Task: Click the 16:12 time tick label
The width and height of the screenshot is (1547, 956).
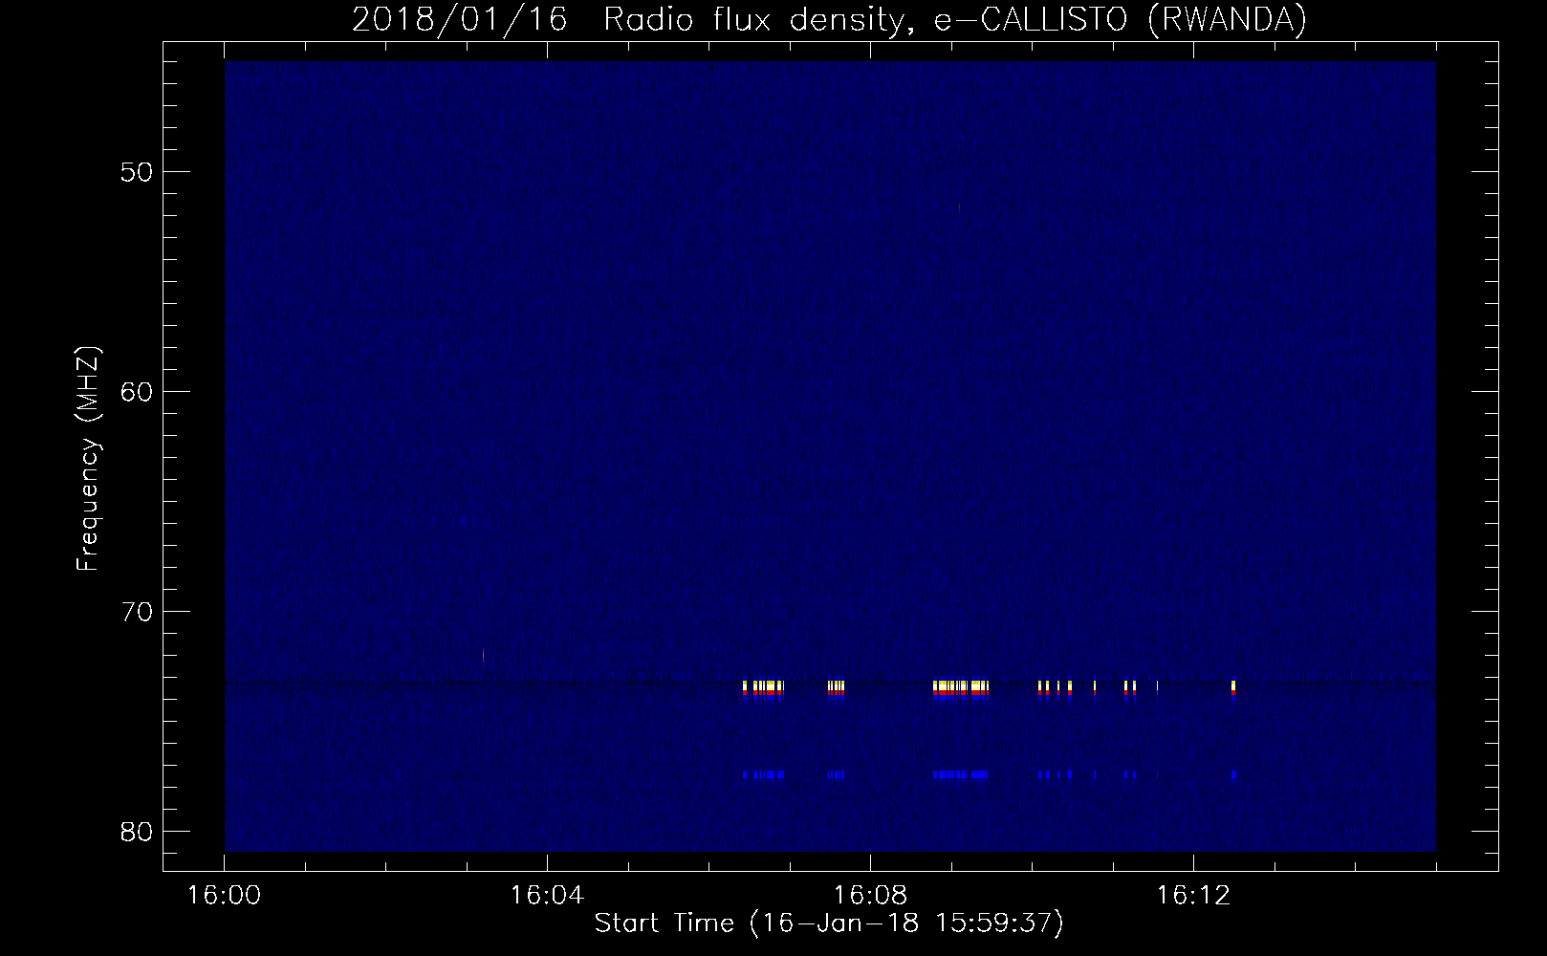Action: point(1192,896)
